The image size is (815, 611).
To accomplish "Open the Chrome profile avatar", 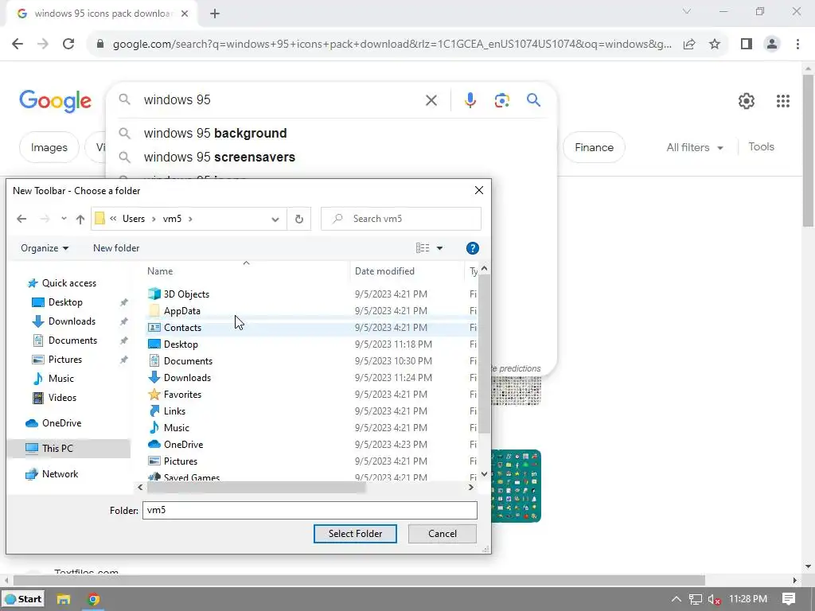I will point(772,44).
